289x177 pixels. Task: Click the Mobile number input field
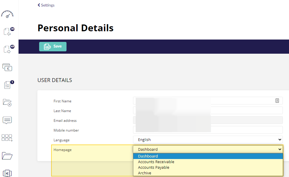pyautogui.click(x=208, y=130)
